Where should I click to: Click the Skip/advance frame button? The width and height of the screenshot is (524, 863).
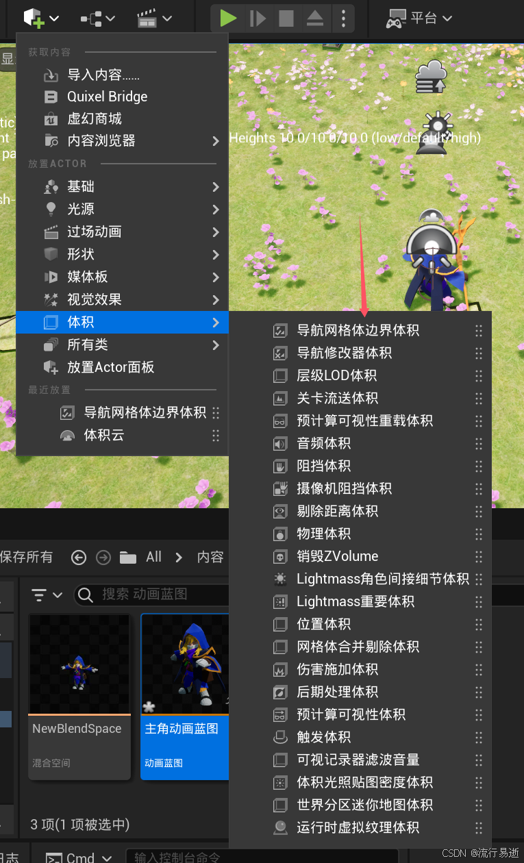point(258,18)
